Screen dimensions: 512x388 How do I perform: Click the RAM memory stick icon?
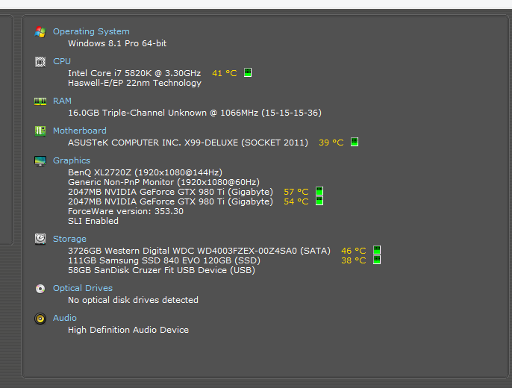40,101
